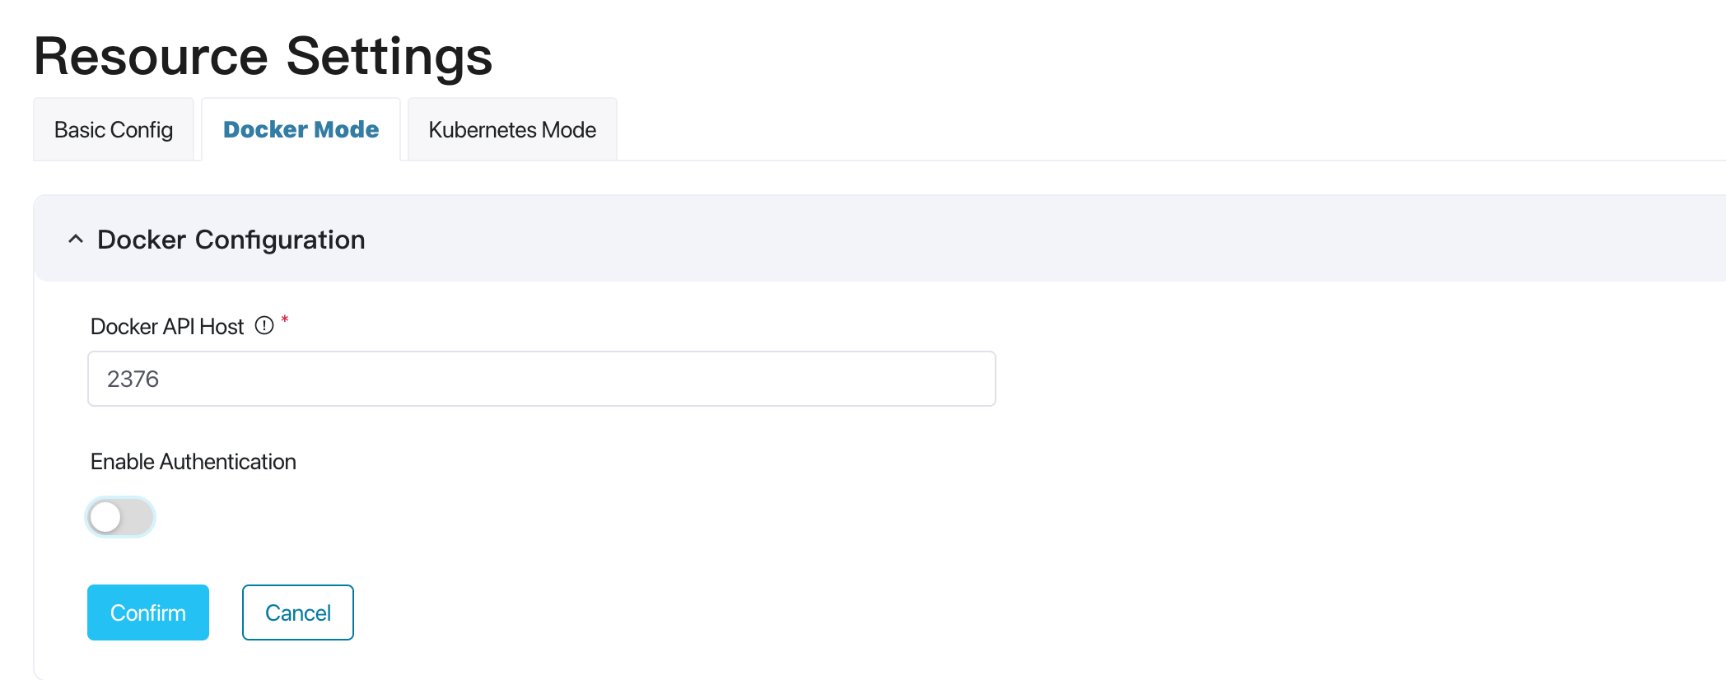Click the required field asterisk indicator

tap(284, 321)
